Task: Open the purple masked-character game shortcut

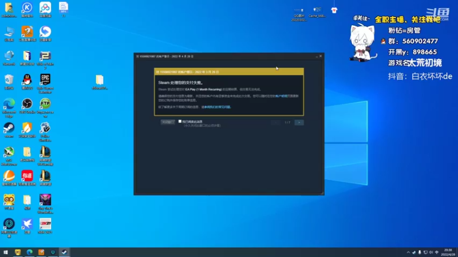Action: pos(45,204)
